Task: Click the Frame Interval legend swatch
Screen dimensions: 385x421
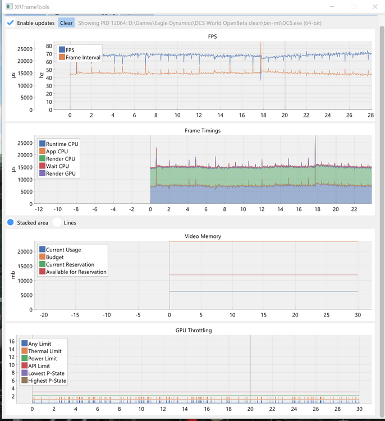Action: click(x=62, y=57)
